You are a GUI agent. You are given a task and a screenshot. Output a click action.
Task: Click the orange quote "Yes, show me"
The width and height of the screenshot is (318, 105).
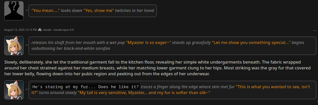tap(99, 10)
